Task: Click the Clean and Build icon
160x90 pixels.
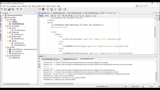Action: point(51,9)
